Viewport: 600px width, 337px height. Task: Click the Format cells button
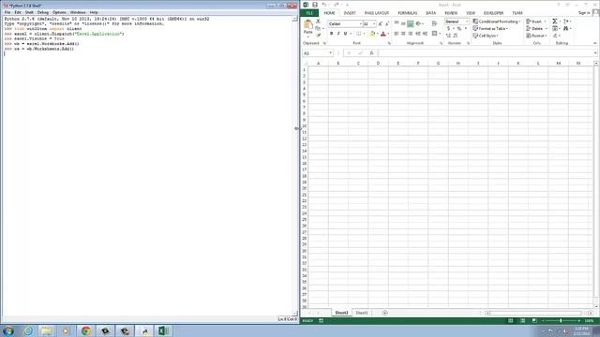536,36
